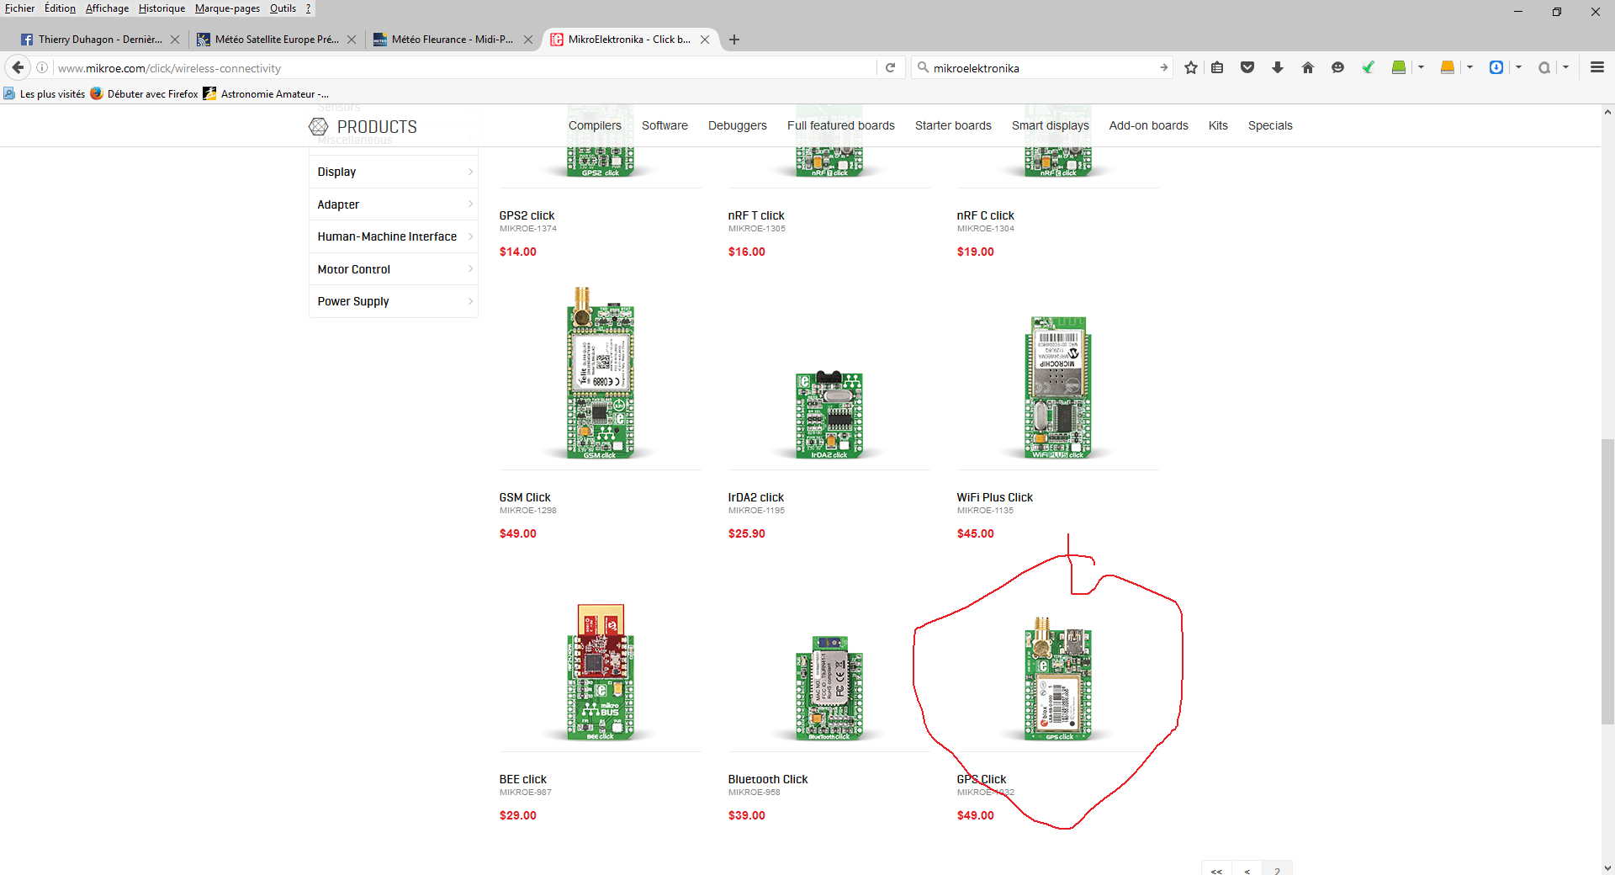This screenshot has height=875, width=1615.
Task: Expand the green extension dropdown arrow
Action: click(1421, 68)
